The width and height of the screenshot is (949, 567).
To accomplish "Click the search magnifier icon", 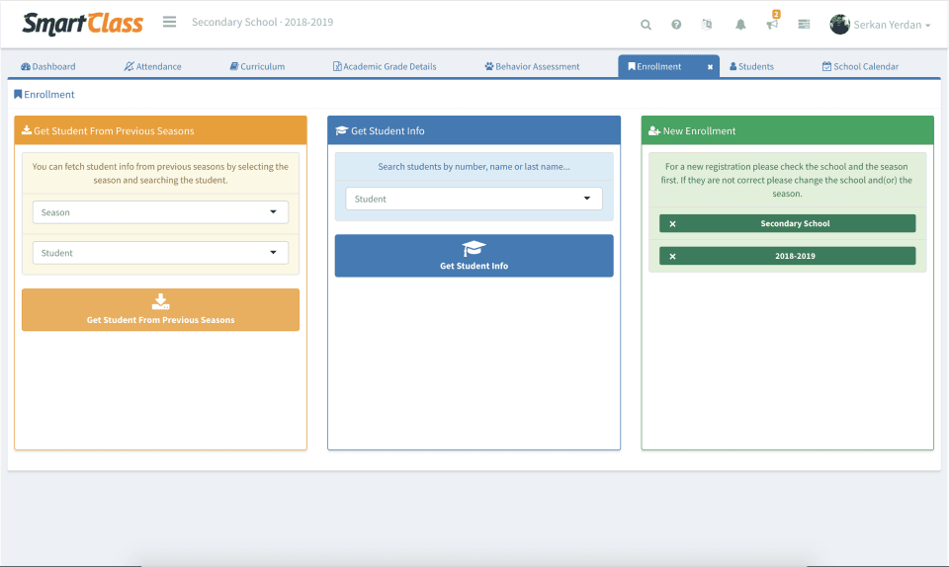I will tap(646, 25).
